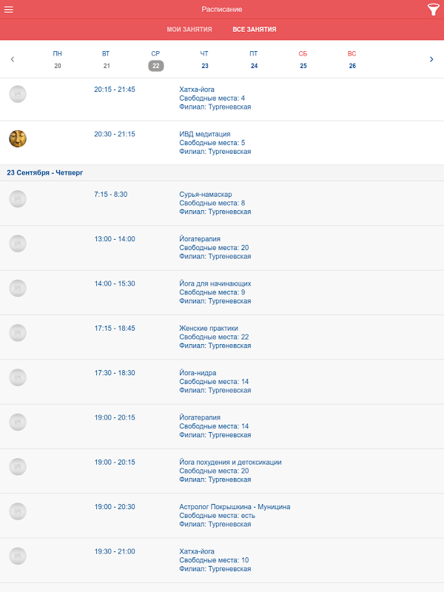
Task: Tap placeholder avatar for Женские практики class
Action: point(18,332)
